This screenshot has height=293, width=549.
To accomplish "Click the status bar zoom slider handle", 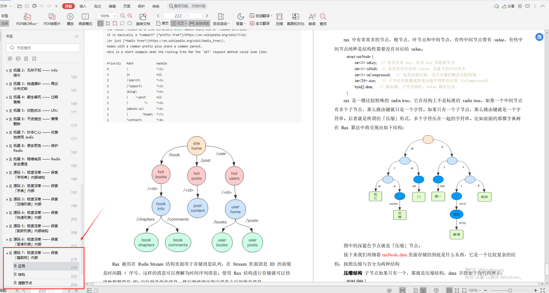I will pyautogui.click(x=510, y=290).
